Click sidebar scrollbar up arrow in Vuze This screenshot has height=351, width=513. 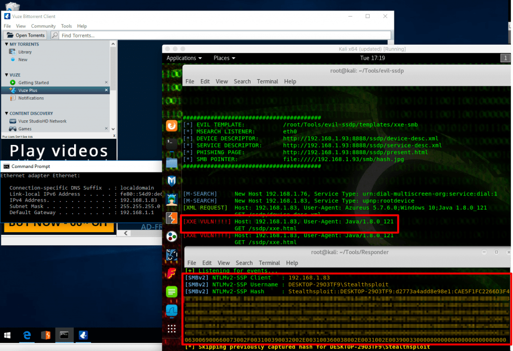[x=113, y=44]
